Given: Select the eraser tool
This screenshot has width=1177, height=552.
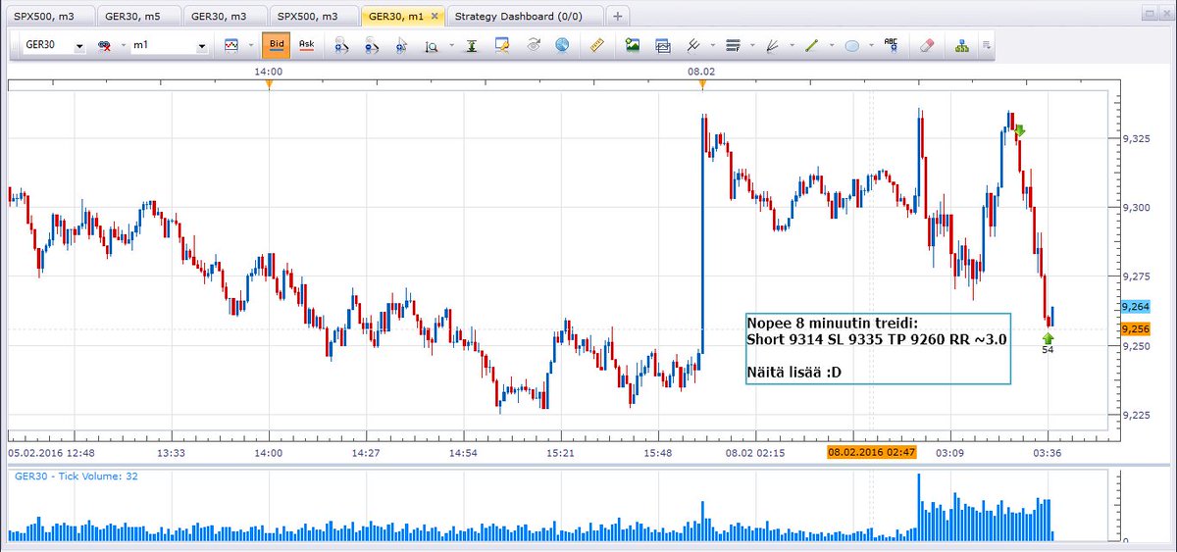Looking at the screenshot, I should [928, 45].
